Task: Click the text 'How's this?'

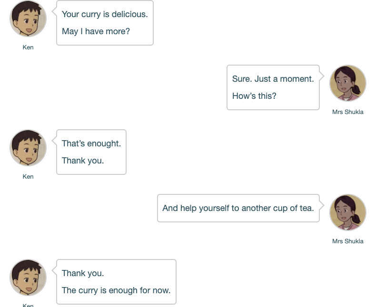Action: [x=254, y=96]
